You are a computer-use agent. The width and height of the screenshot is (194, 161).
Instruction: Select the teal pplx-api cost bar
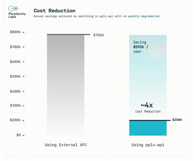point(148,128)
